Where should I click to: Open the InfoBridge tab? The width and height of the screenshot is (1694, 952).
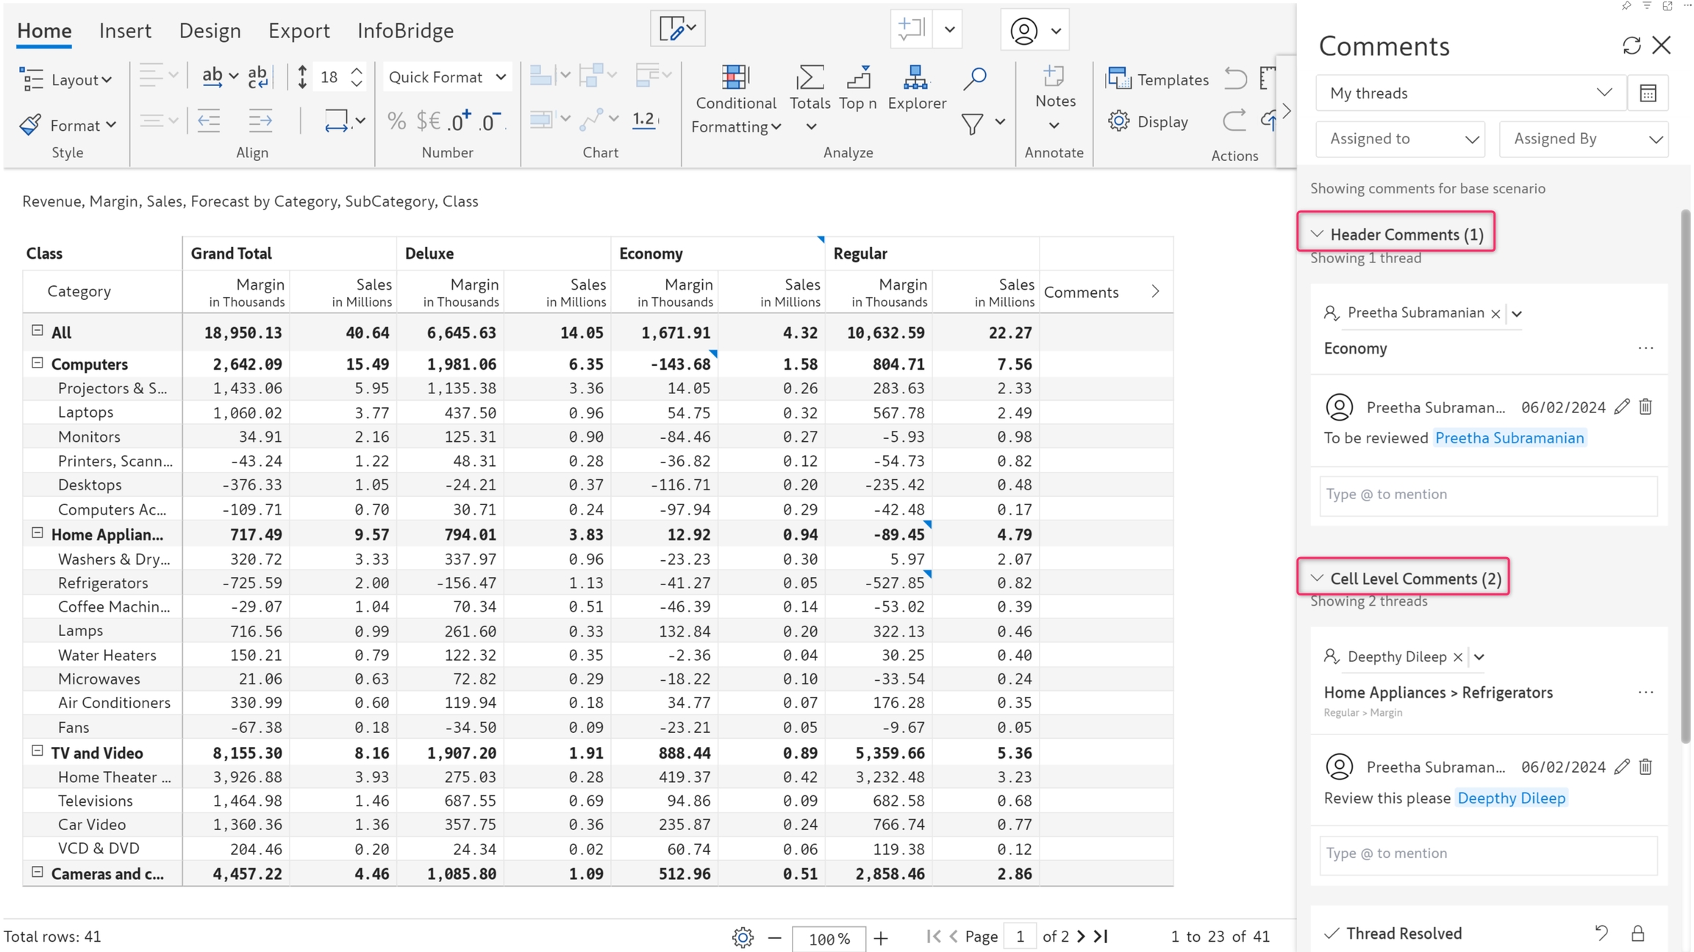point(405,30)
